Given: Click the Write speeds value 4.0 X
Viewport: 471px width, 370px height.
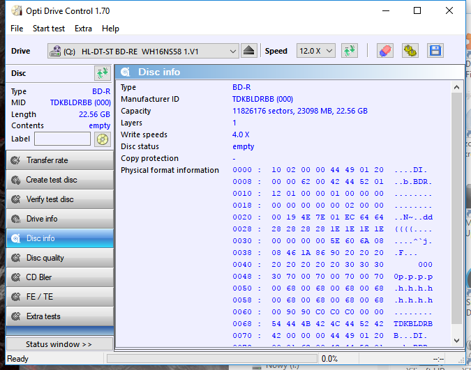Looking at the screenshot, I should point(241,134).
